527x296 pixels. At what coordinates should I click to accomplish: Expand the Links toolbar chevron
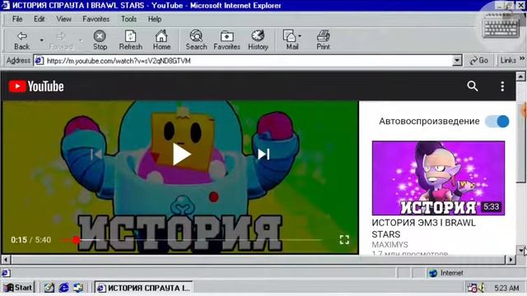click(522, 58)
